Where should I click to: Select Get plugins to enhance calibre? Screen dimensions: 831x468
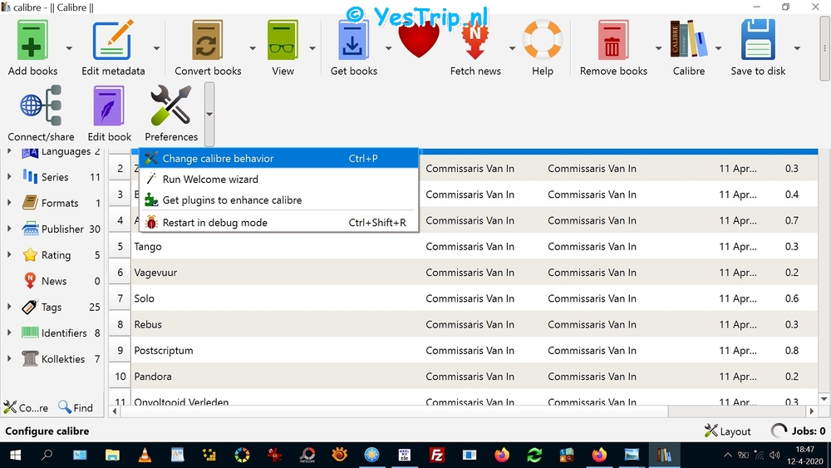(232, 200)
